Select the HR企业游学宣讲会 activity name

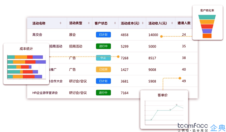tap(45, 93)
